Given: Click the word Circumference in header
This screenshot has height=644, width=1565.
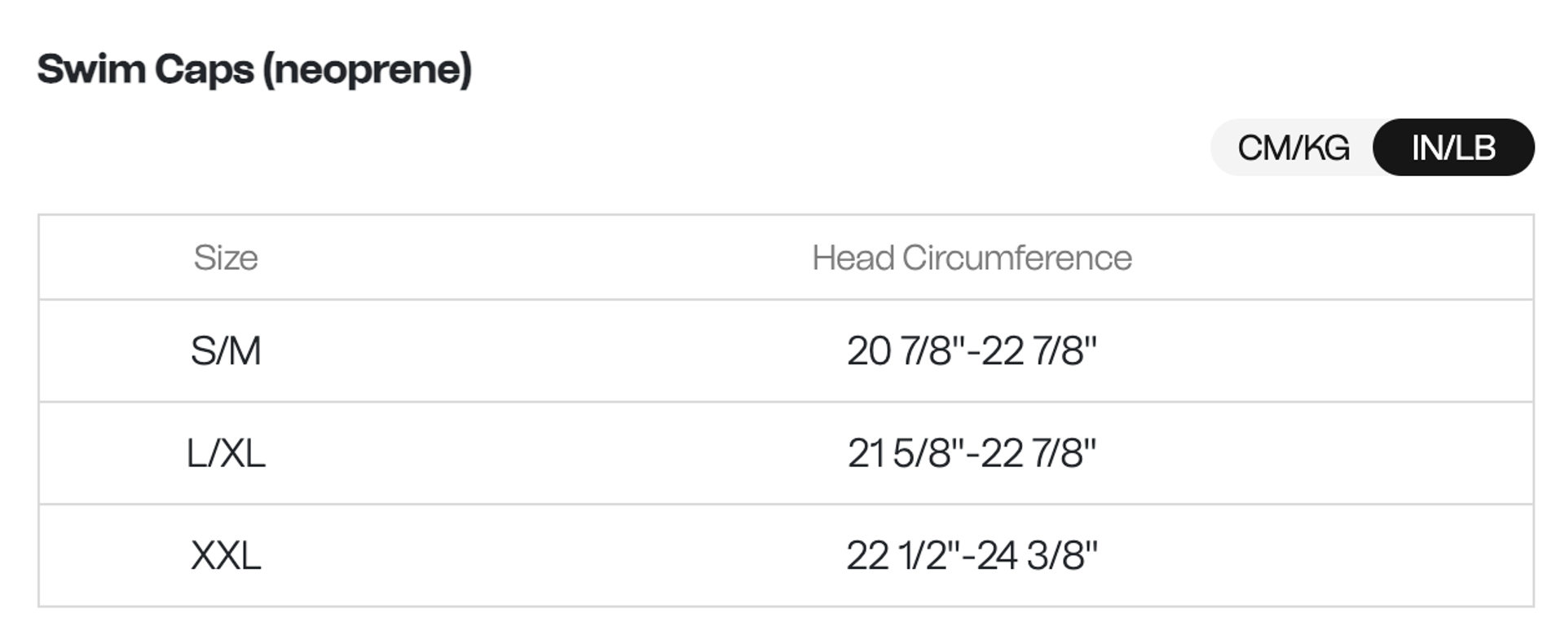Looking at the screenshot, I should coord(1017,258).
